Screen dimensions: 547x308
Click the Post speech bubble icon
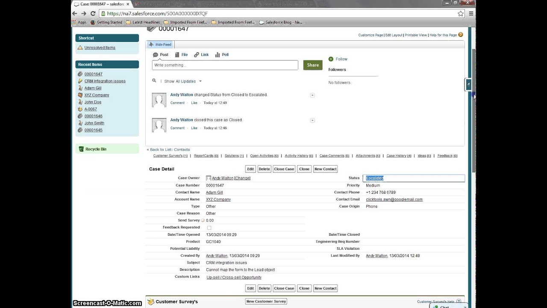click(x=156, y=55)
